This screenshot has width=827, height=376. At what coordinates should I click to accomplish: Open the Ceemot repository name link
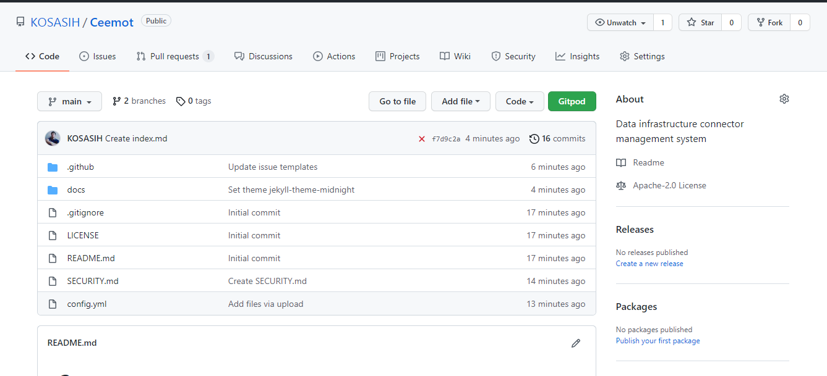pos(112,22)
